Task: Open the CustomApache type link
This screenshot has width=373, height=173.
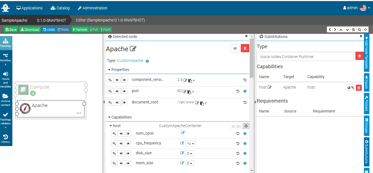Action: point(130,61)
